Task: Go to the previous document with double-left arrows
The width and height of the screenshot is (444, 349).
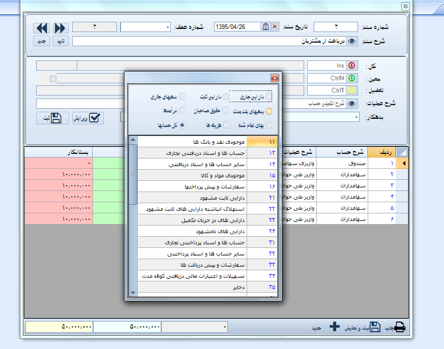Action: point(42,28)
